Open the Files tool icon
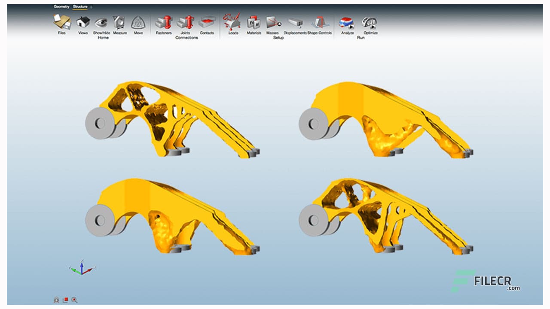The width and height of the screenshot is (550, 309). coord(62,22)
